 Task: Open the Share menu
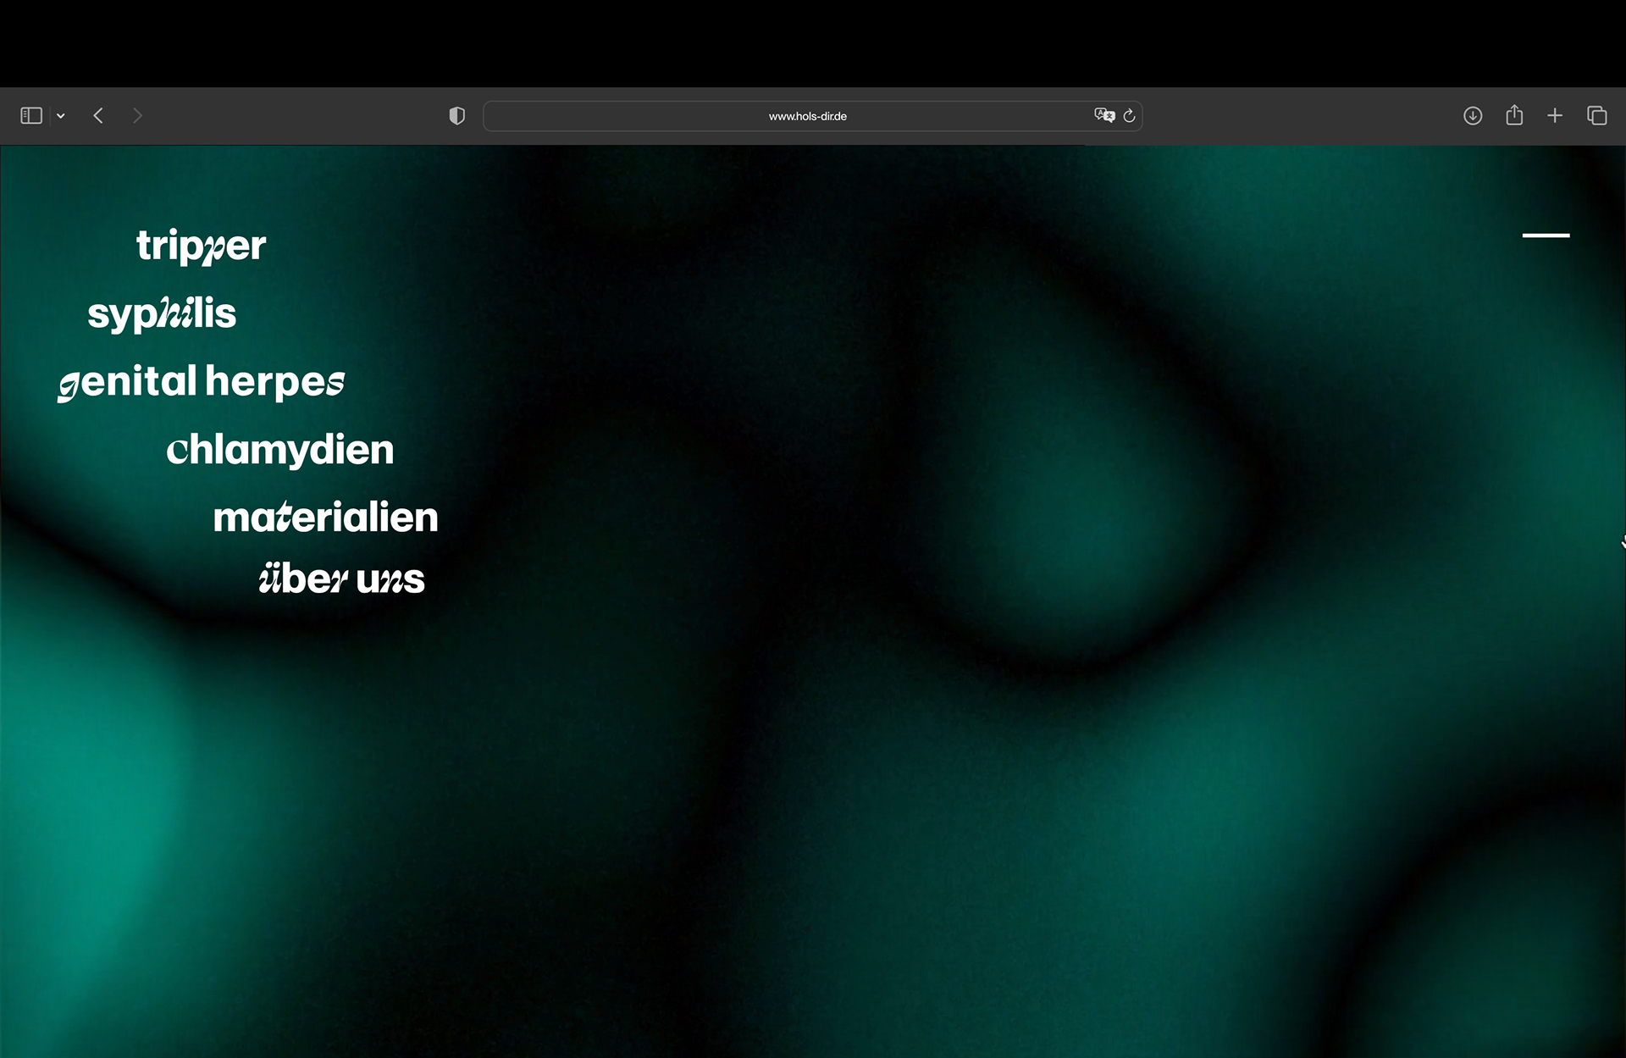[x=1514, y=115]
